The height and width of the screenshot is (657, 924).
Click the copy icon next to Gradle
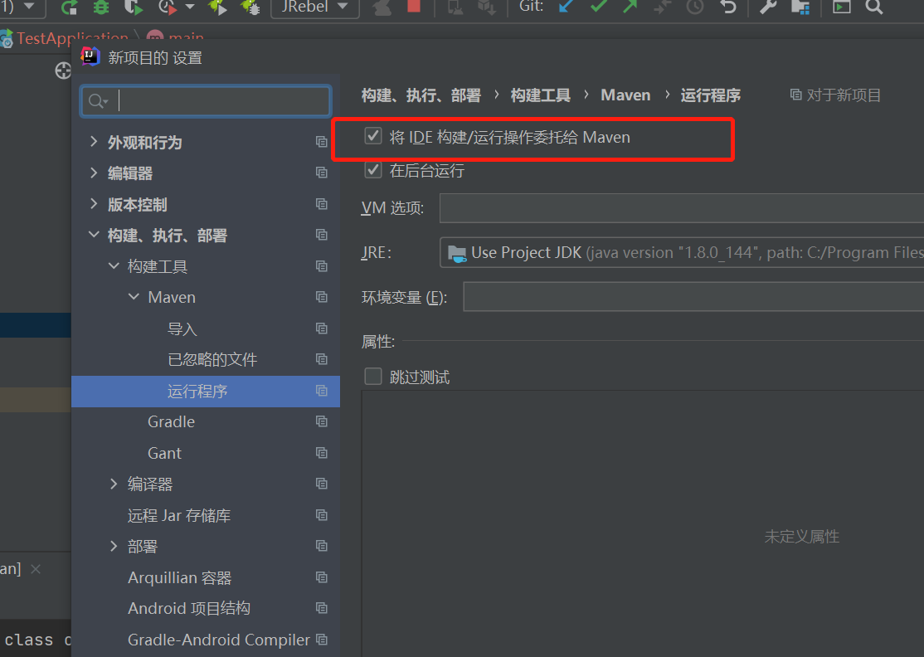click(x=322, y=421)
